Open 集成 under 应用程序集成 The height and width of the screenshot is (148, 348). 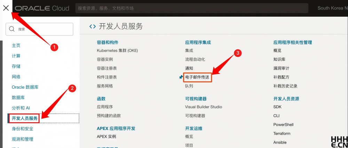click(189, 50)
